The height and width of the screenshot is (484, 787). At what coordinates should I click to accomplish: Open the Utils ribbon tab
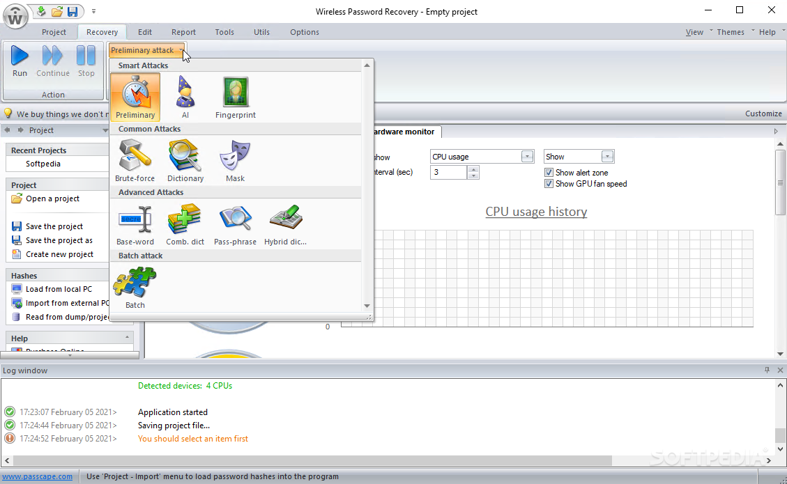[261, 32]
